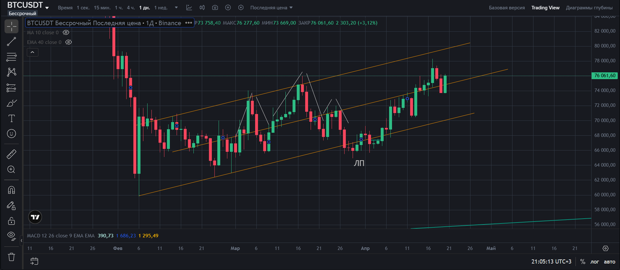Select the crosshair cursor tool
620x270 pixels.
[11, 26]
